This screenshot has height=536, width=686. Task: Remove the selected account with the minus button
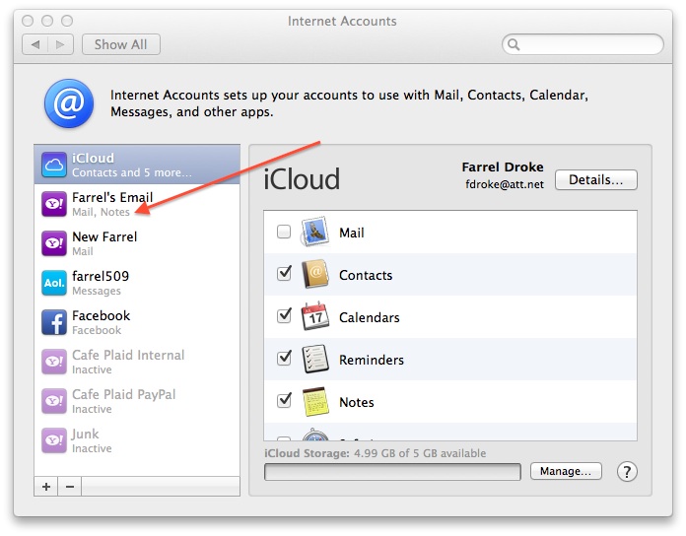[x=70, y=487]
